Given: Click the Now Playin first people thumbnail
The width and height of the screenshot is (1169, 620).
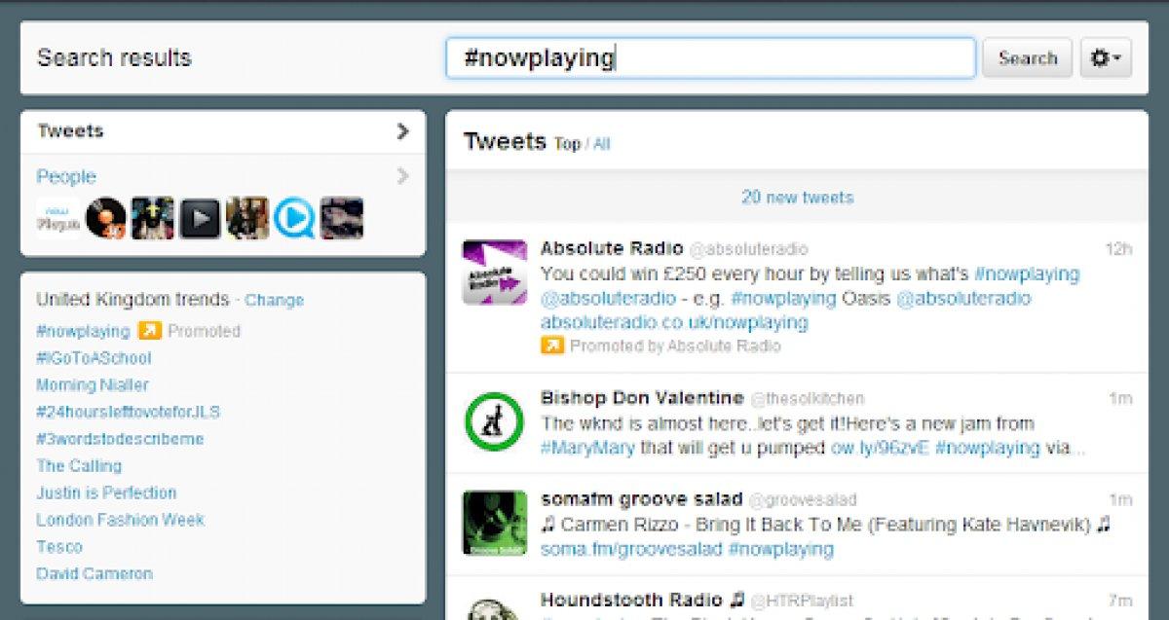Looking at the screenshot, I should (57, 218).
